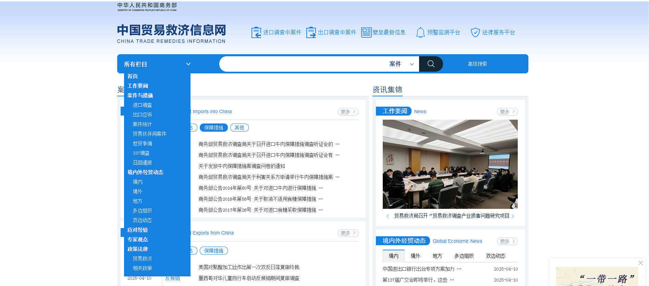Image resolution: width=649 pixels, height=286 pixels.
Task: Select 进口调查 in the category menu
Action: click(x=142, y=105)
